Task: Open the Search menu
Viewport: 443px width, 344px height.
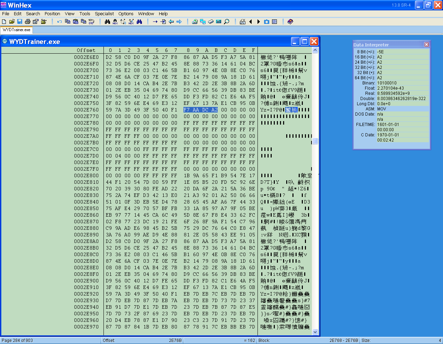Action: [x=33, y=13]
